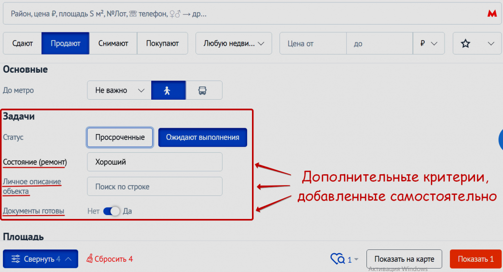503x272 pixels.
Task: Select the bus transport icon
Action: point(204,90)
